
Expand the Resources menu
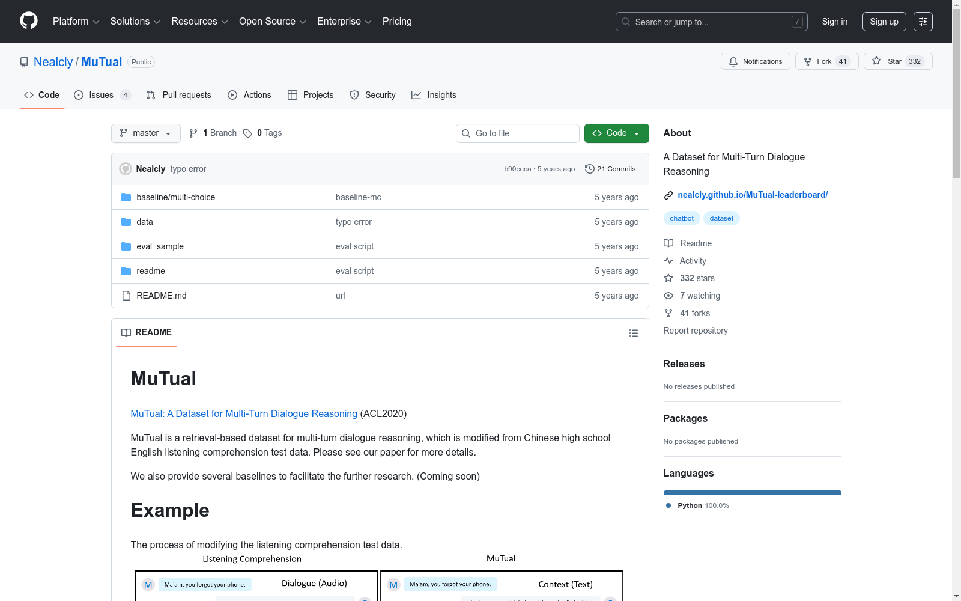(199, 22)
